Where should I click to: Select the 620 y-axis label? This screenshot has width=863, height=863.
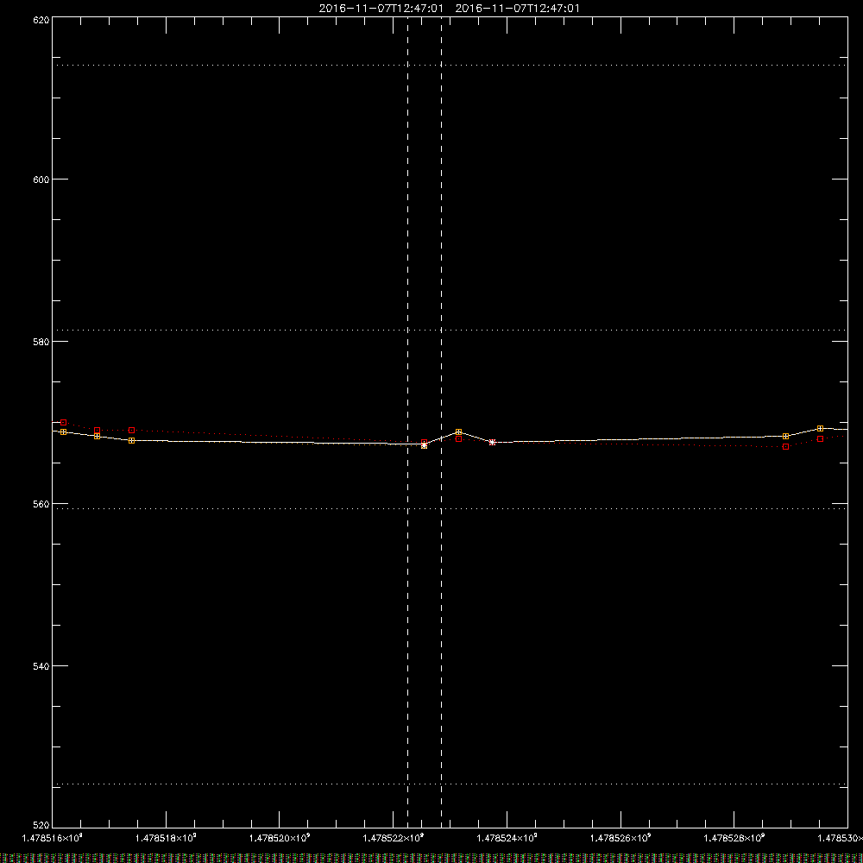[x=41, y=20]
